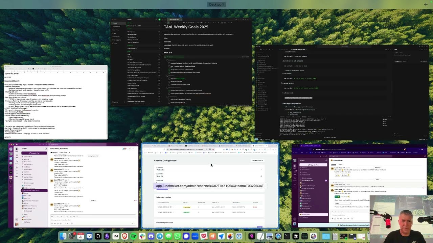Click clock icon in Lunch Time field
This screenshot has height=243, width=433.
coord(261,176)
